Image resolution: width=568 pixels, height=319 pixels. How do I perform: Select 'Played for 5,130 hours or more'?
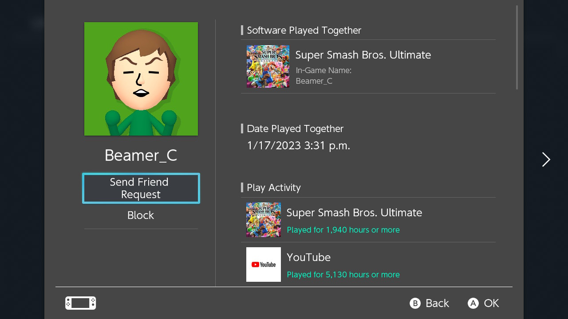(x=343, y=275)
